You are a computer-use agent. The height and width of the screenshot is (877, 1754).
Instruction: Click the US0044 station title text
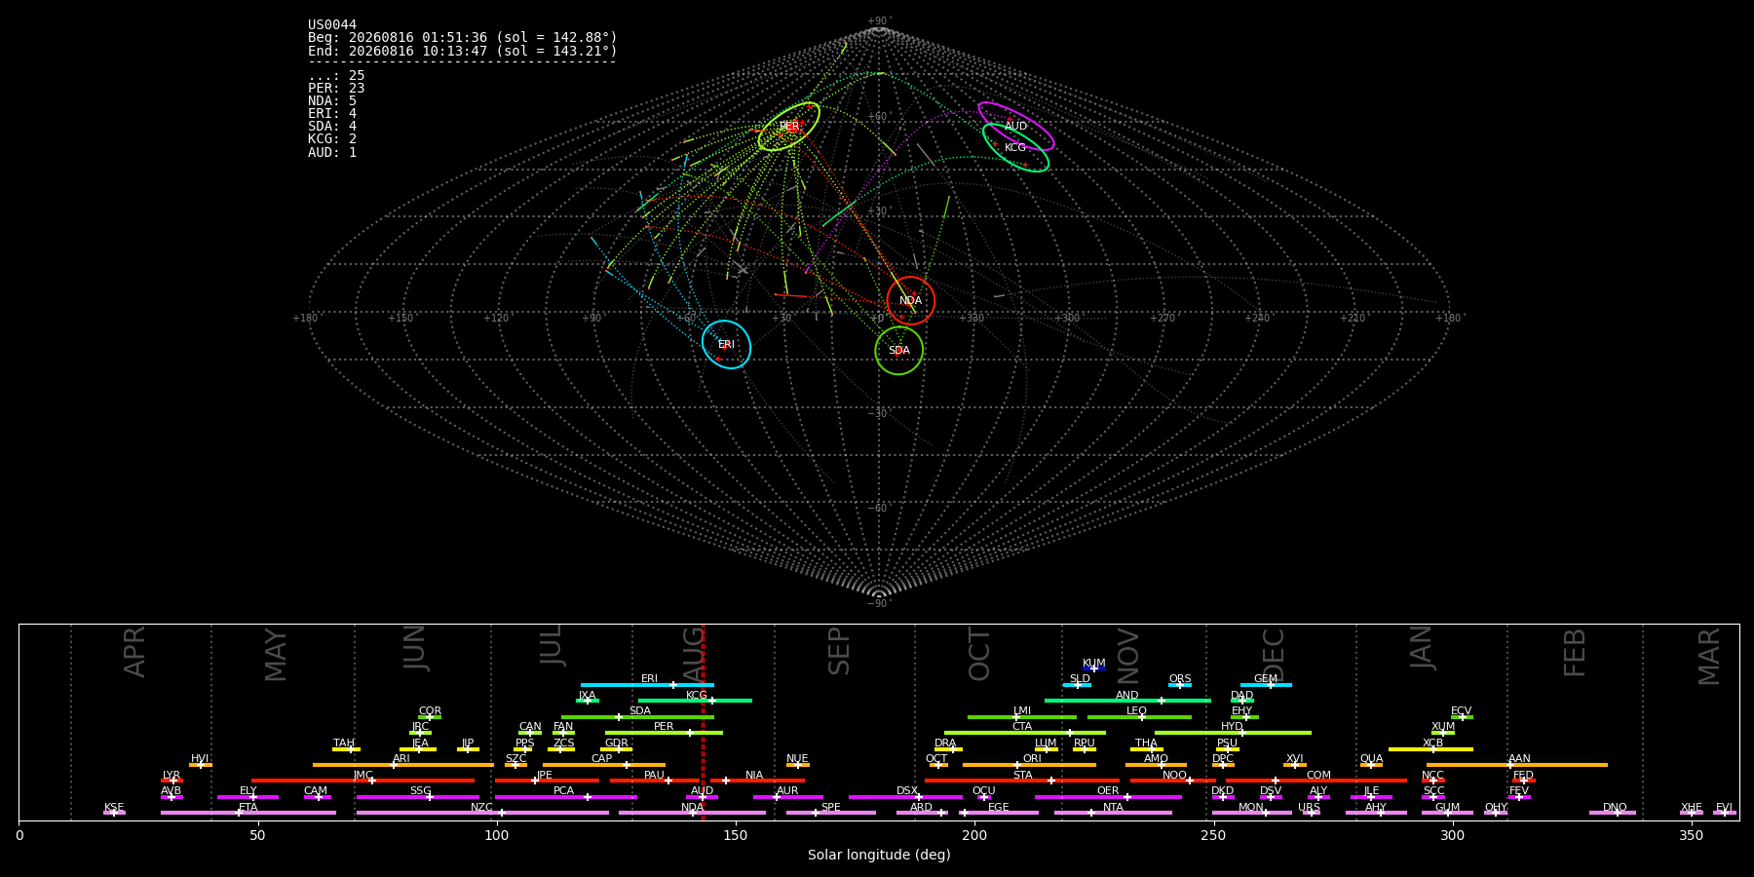pyautogui.click(x=332, y=25)
